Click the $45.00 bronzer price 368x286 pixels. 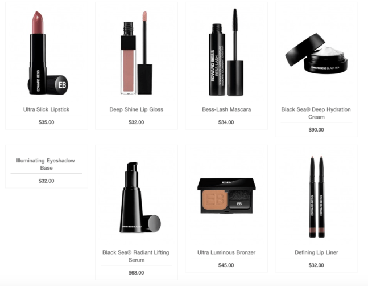pos(226,265)
